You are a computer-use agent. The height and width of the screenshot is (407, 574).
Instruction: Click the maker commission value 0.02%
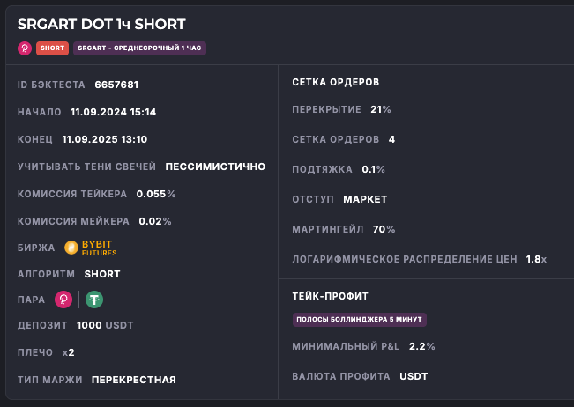pos(155,221)
